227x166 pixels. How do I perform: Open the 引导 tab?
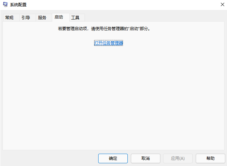(26, 18)
